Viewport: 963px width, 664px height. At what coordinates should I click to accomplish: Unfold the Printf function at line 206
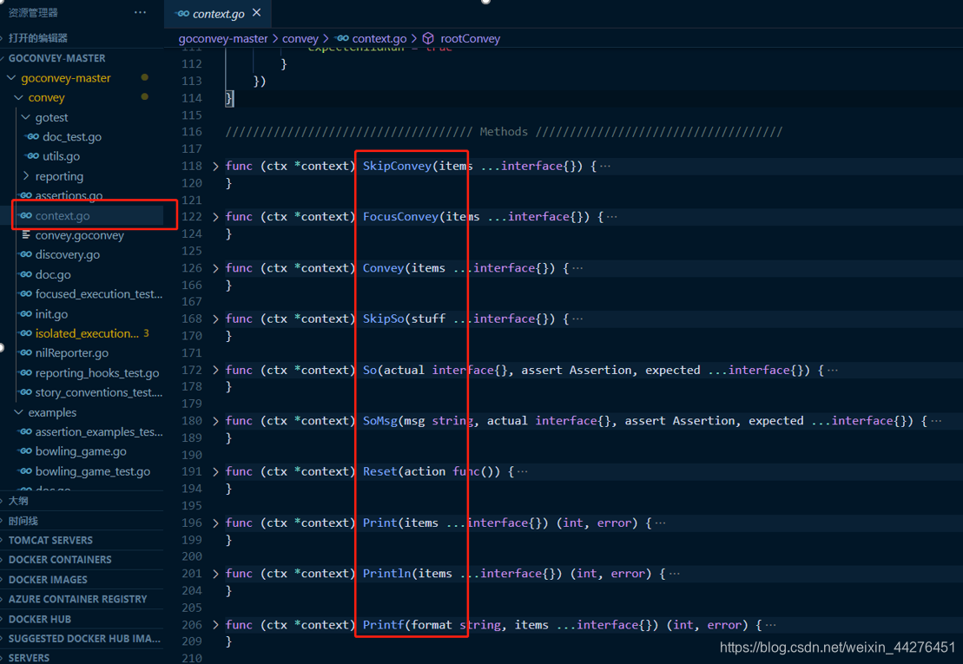(x=215, y=625)
